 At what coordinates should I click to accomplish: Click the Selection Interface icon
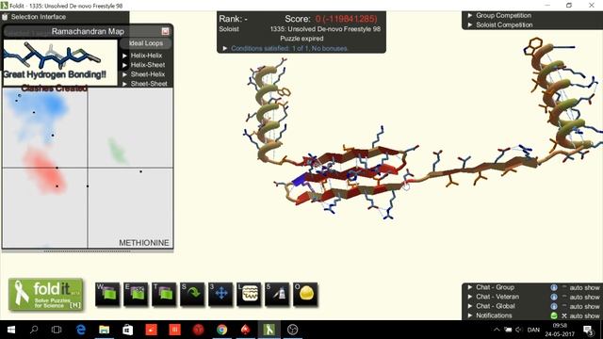(x=5, y=17)
